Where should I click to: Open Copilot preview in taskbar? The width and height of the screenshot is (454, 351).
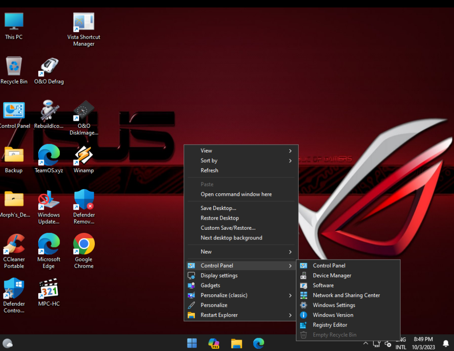click(x=214, y=343)
